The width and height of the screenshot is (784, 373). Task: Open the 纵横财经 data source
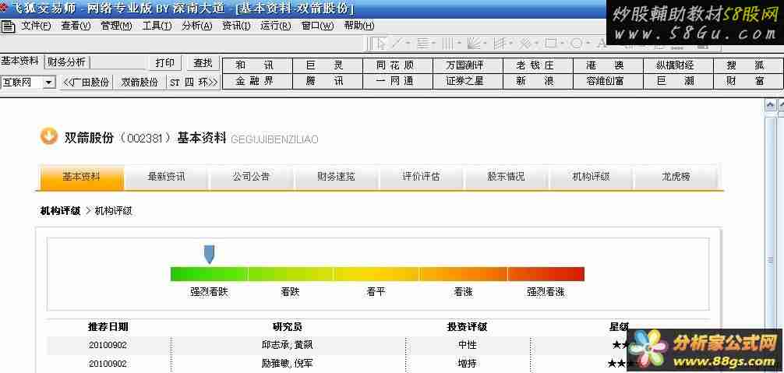678,65
